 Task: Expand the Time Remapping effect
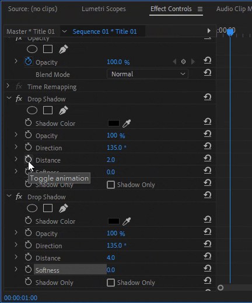click(8, 86)
